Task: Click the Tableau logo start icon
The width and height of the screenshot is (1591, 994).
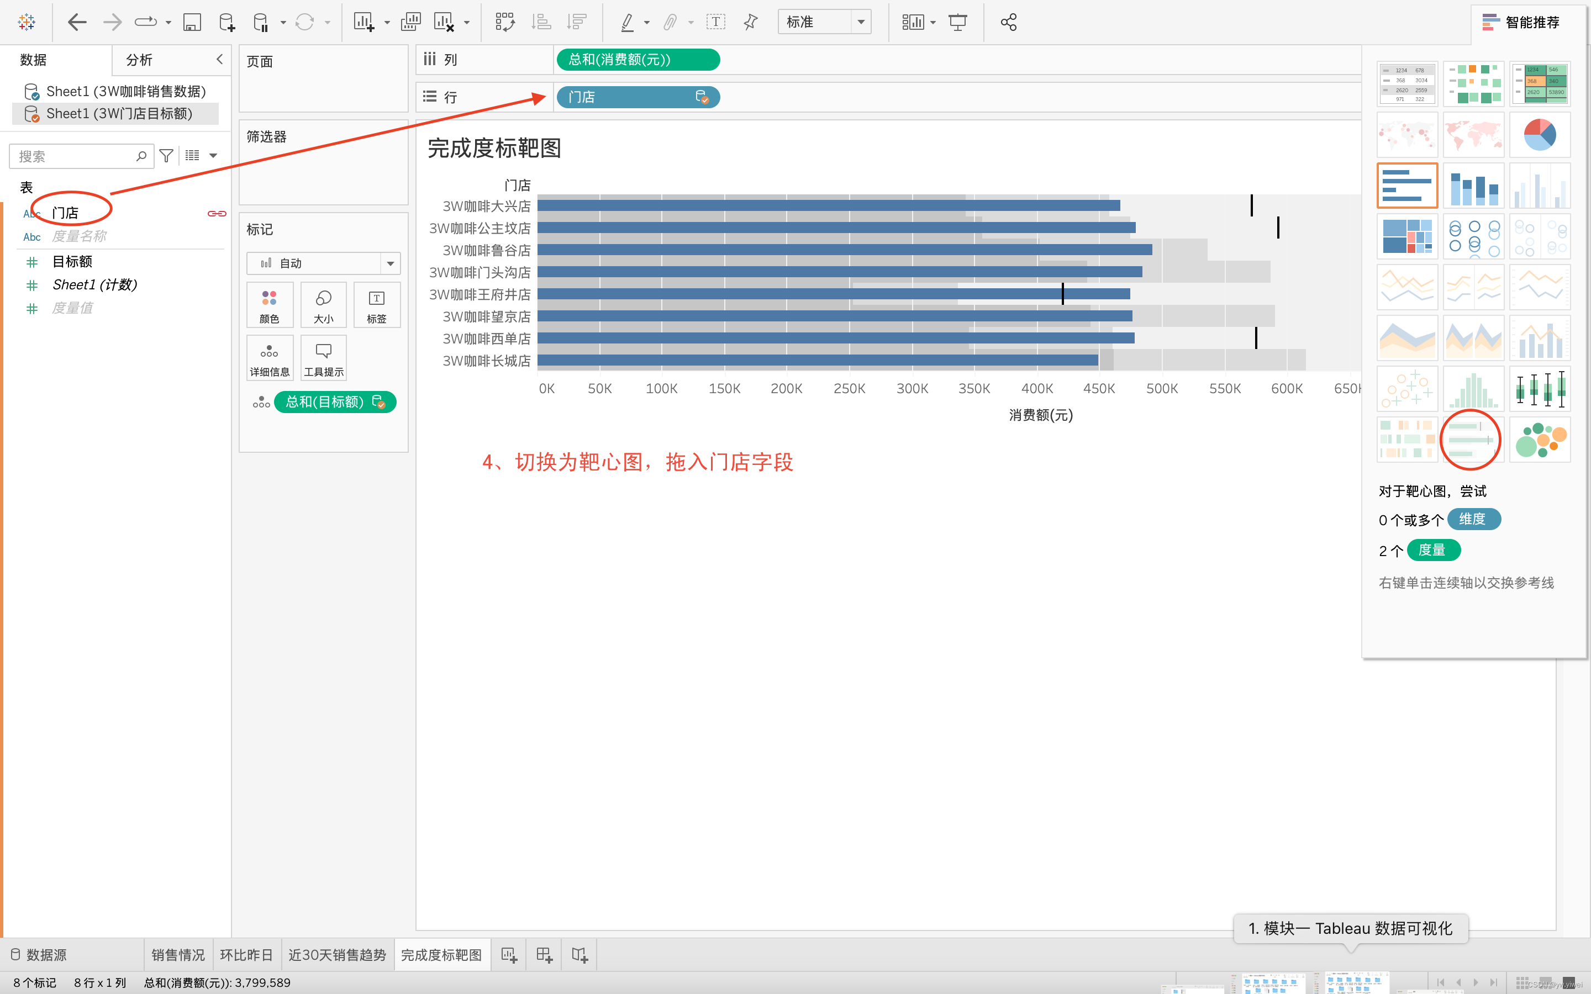Action: pos(27,22)
